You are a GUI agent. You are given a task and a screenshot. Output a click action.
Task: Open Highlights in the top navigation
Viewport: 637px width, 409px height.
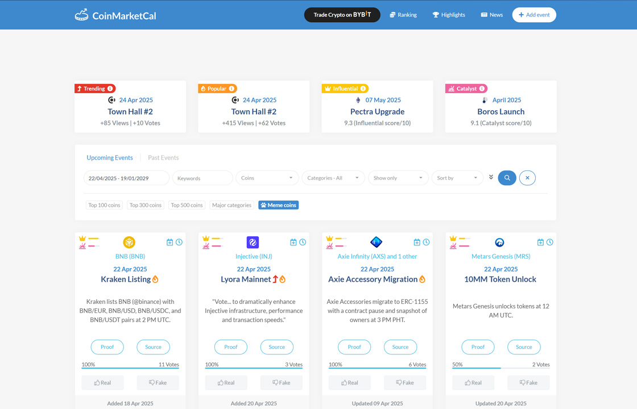pyautogui.click(x=449, y=15)
